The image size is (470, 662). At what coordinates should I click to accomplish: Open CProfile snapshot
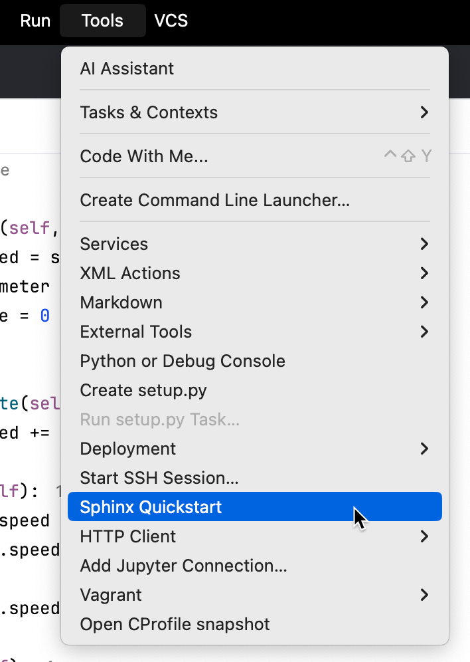point(175,624)
